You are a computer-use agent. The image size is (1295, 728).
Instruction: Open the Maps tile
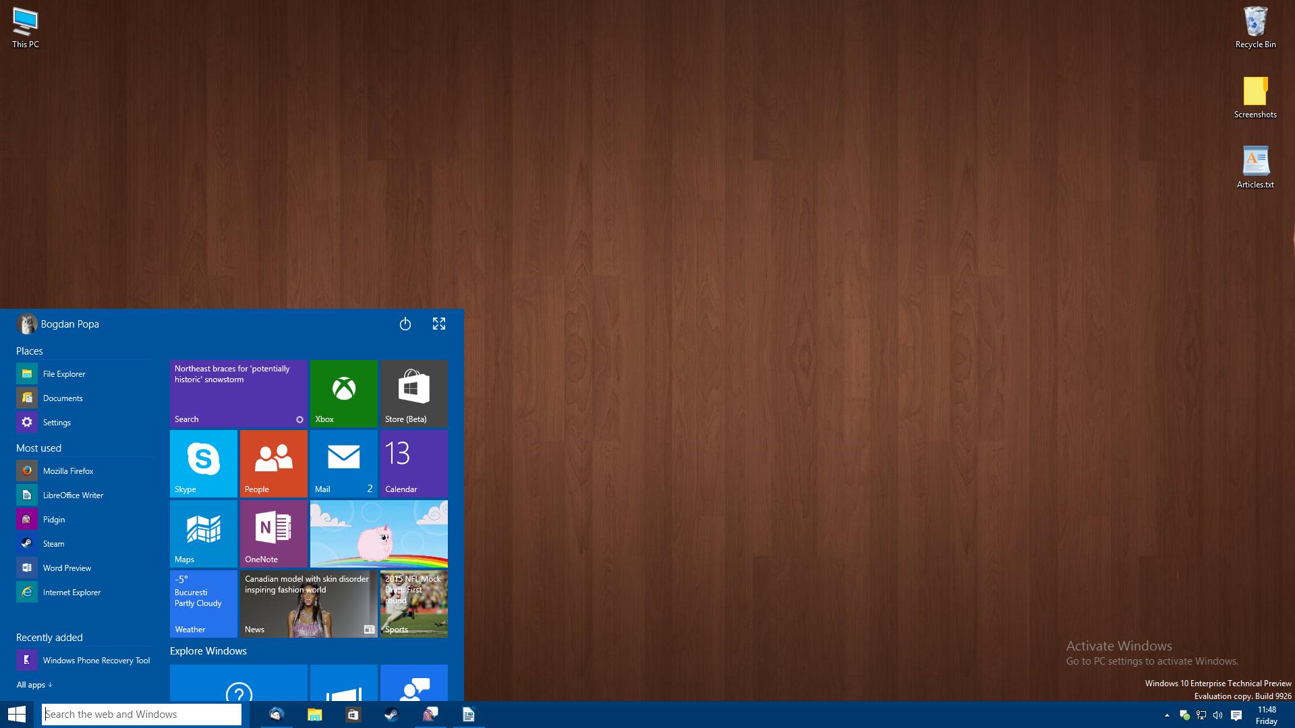pos(203,533)
